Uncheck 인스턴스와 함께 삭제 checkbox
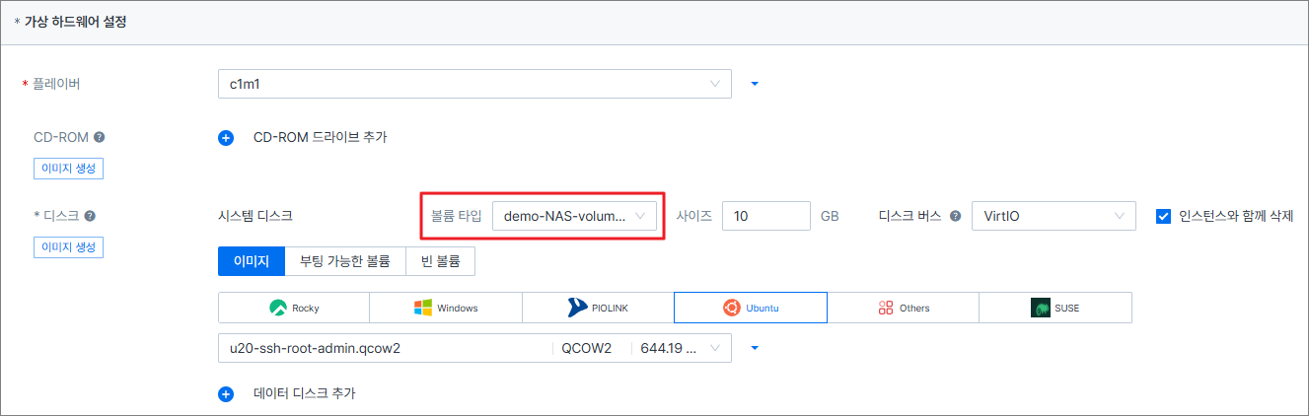 (x=1163, y=216)
